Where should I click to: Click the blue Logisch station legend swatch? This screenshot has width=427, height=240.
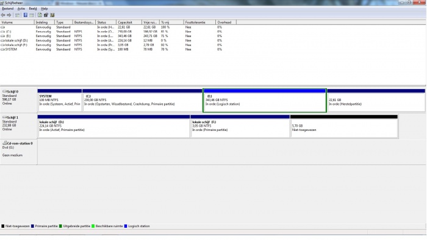click(126, 226)
